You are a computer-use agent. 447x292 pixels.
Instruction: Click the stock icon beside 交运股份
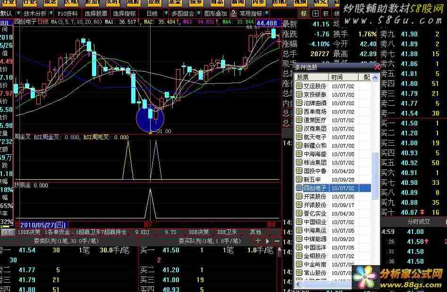[x=299, y=86]
